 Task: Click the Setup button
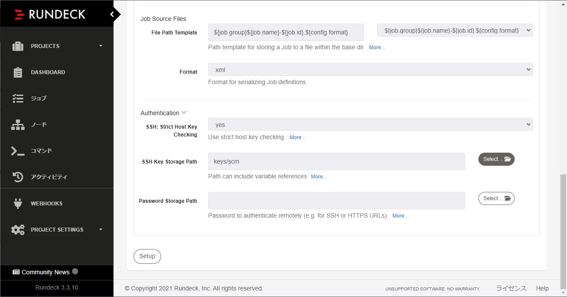pos(147,256)
